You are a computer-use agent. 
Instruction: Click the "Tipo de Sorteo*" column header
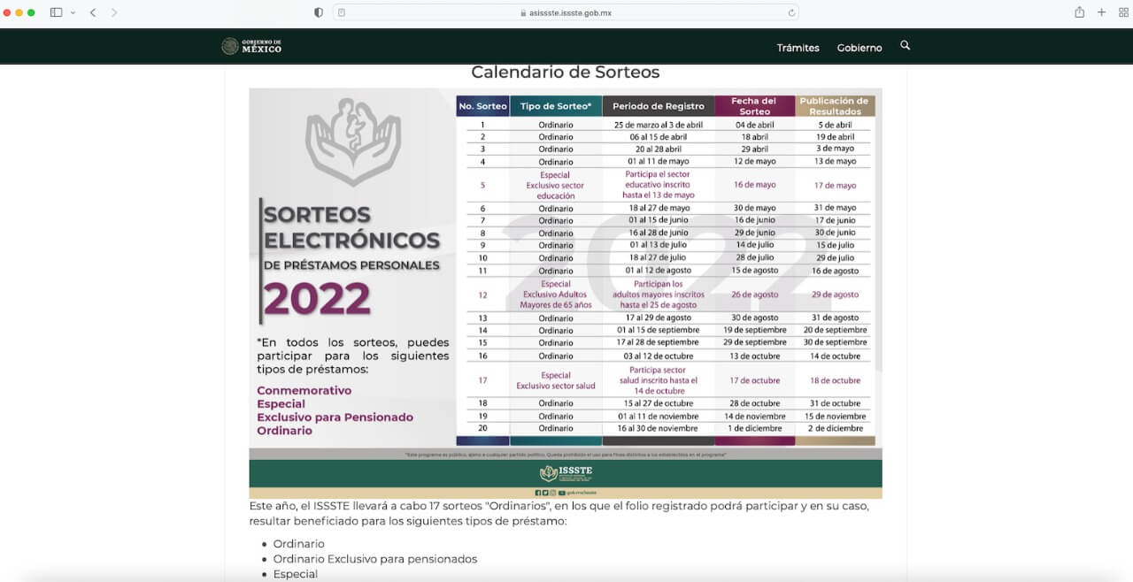pos(556,106)
